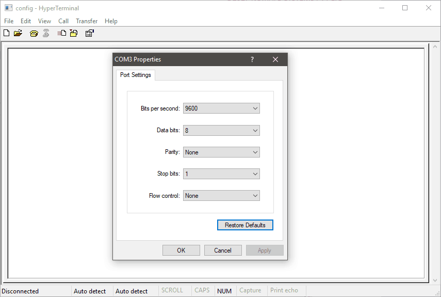The height and width of the screenshot is (297, 441).
Task: Expand the Bits per second dropdown
Action: point(255,108)
